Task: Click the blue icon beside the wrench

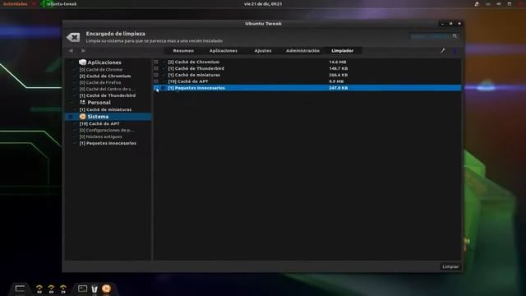Action: (x=455, y=51)
